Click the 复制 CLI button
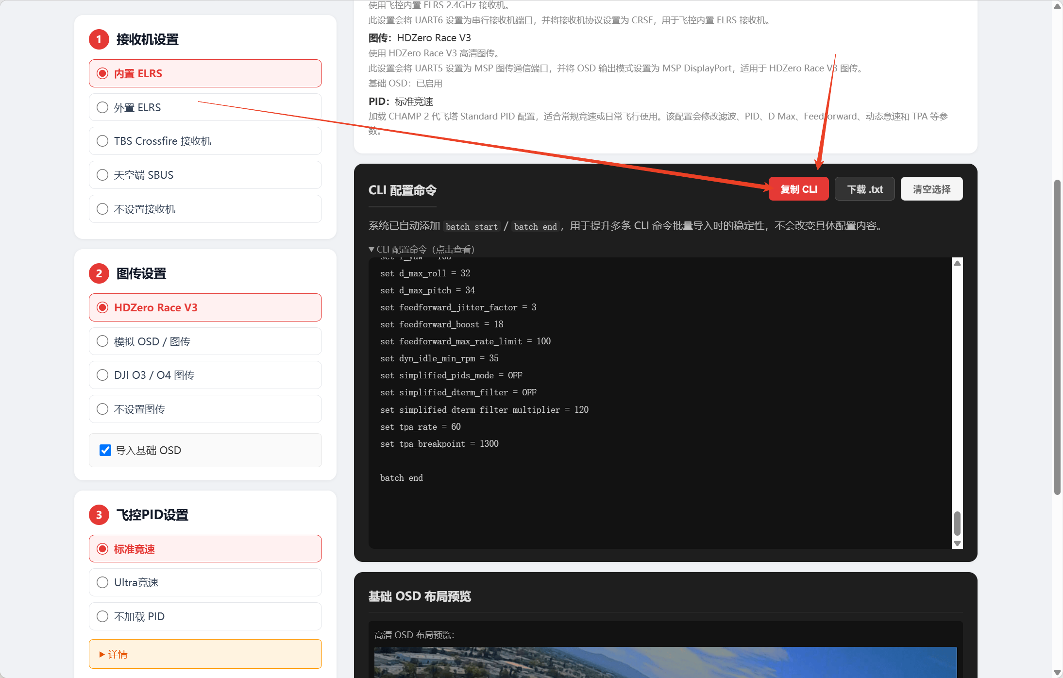1063x678 pixels. [799, 189]
